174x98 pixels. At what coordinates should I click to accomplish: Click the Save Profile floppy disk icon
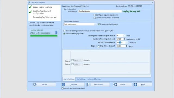(89, 85)
